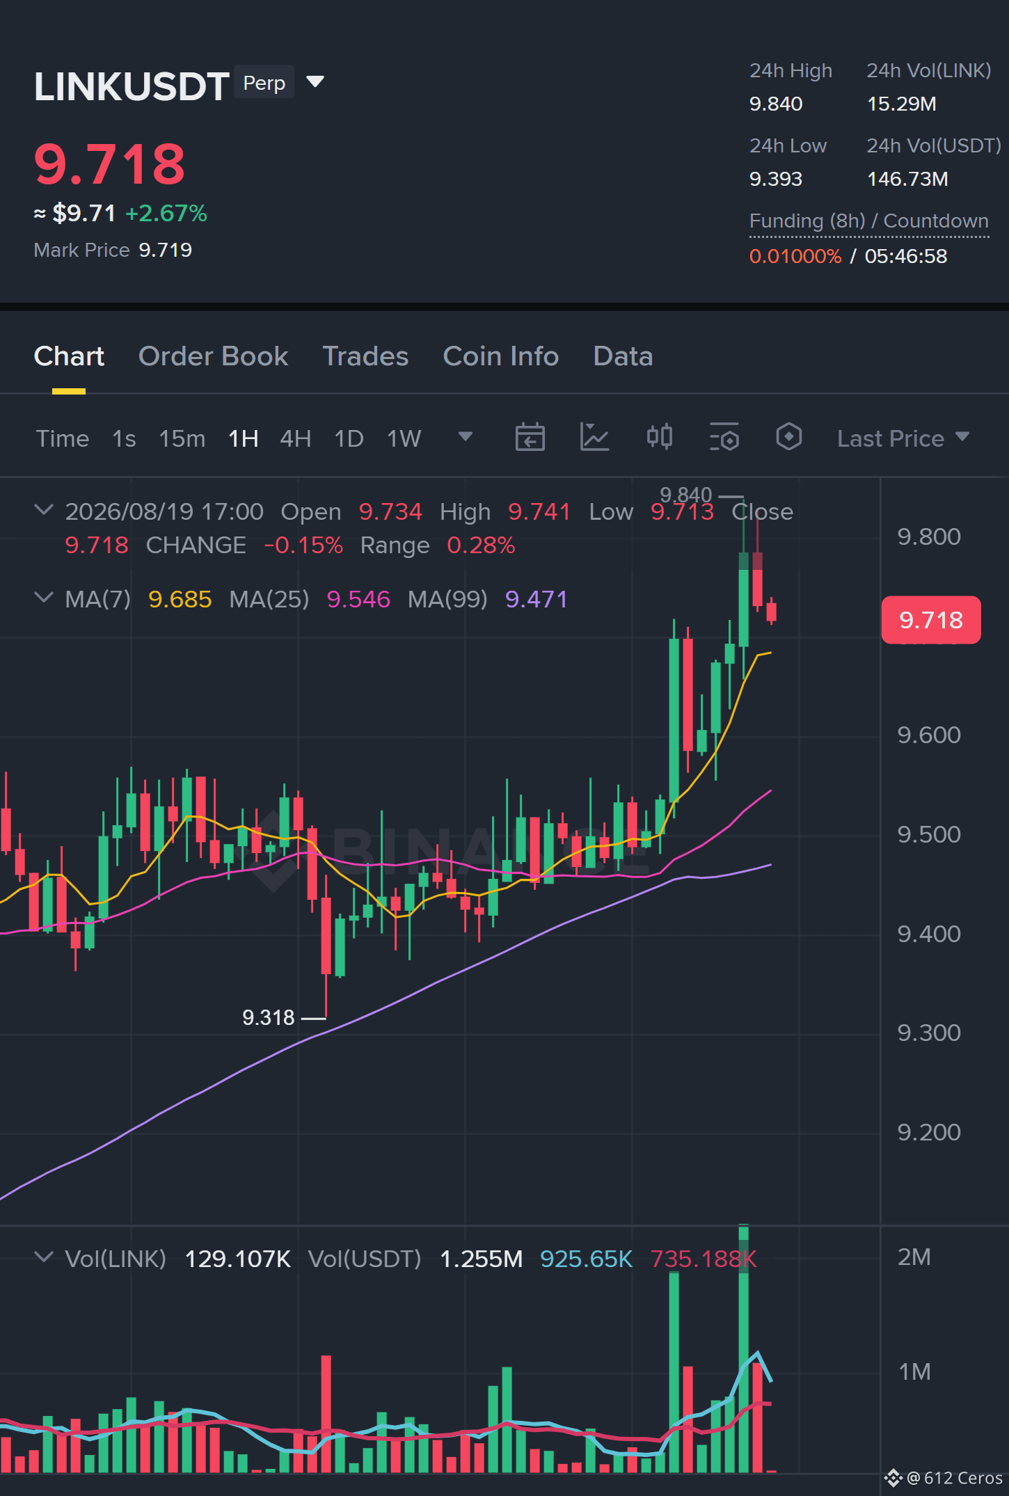Click the 2M volume axis label
Screen dimensions: 1009x1496
click(914, 1257)
